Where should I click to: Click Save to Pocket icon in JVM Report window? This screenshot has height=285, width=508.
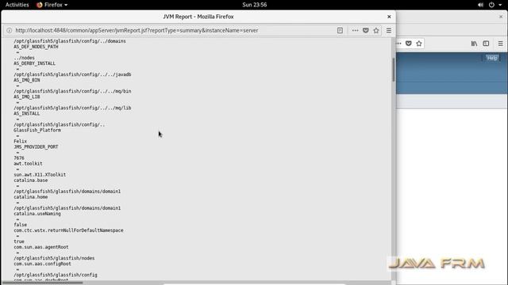coord(365,30)
